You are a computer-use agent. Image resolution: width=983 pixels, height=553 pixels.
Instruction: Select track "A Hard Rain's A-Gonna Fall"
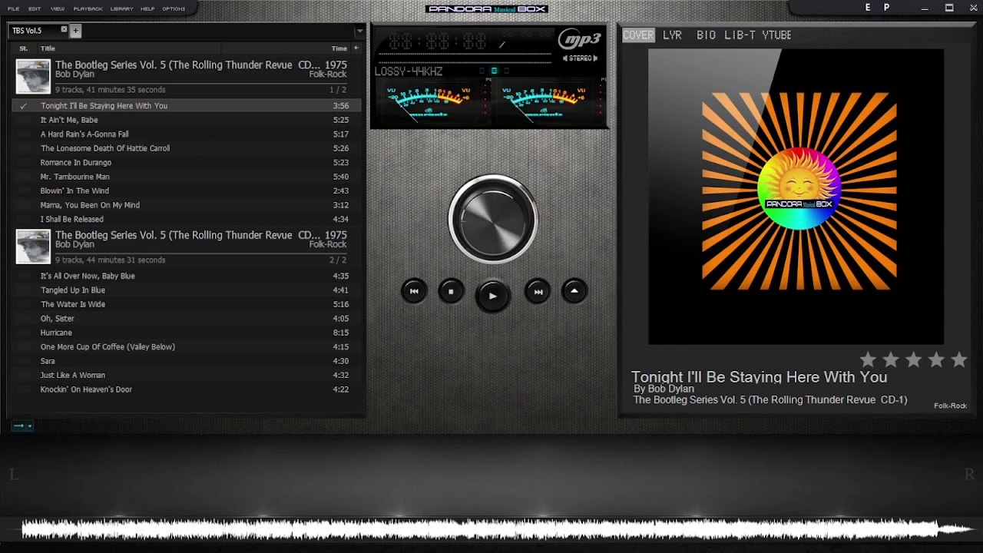point(187,134)
